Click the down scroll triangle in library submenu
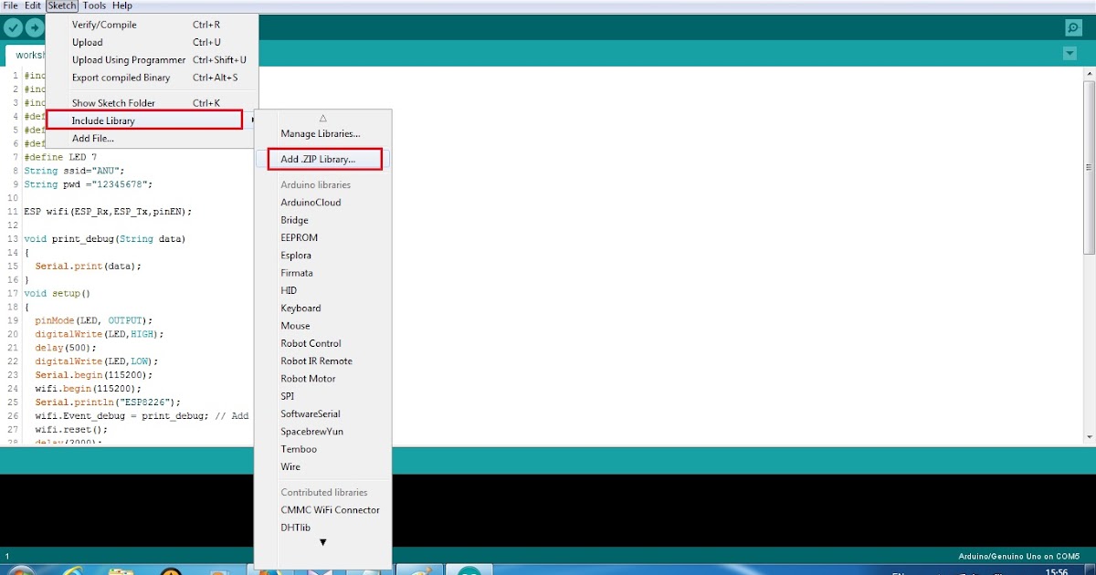 pos(321,543)
